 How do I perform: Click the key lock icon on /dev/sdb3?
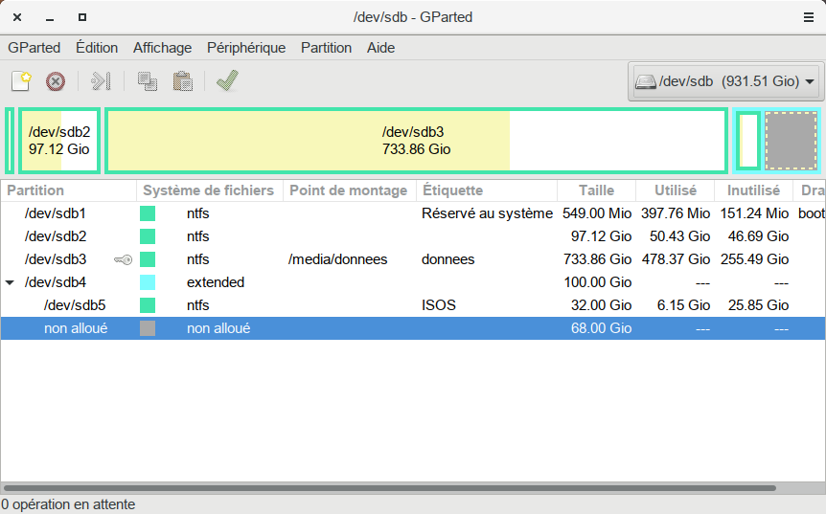point(122,259)
